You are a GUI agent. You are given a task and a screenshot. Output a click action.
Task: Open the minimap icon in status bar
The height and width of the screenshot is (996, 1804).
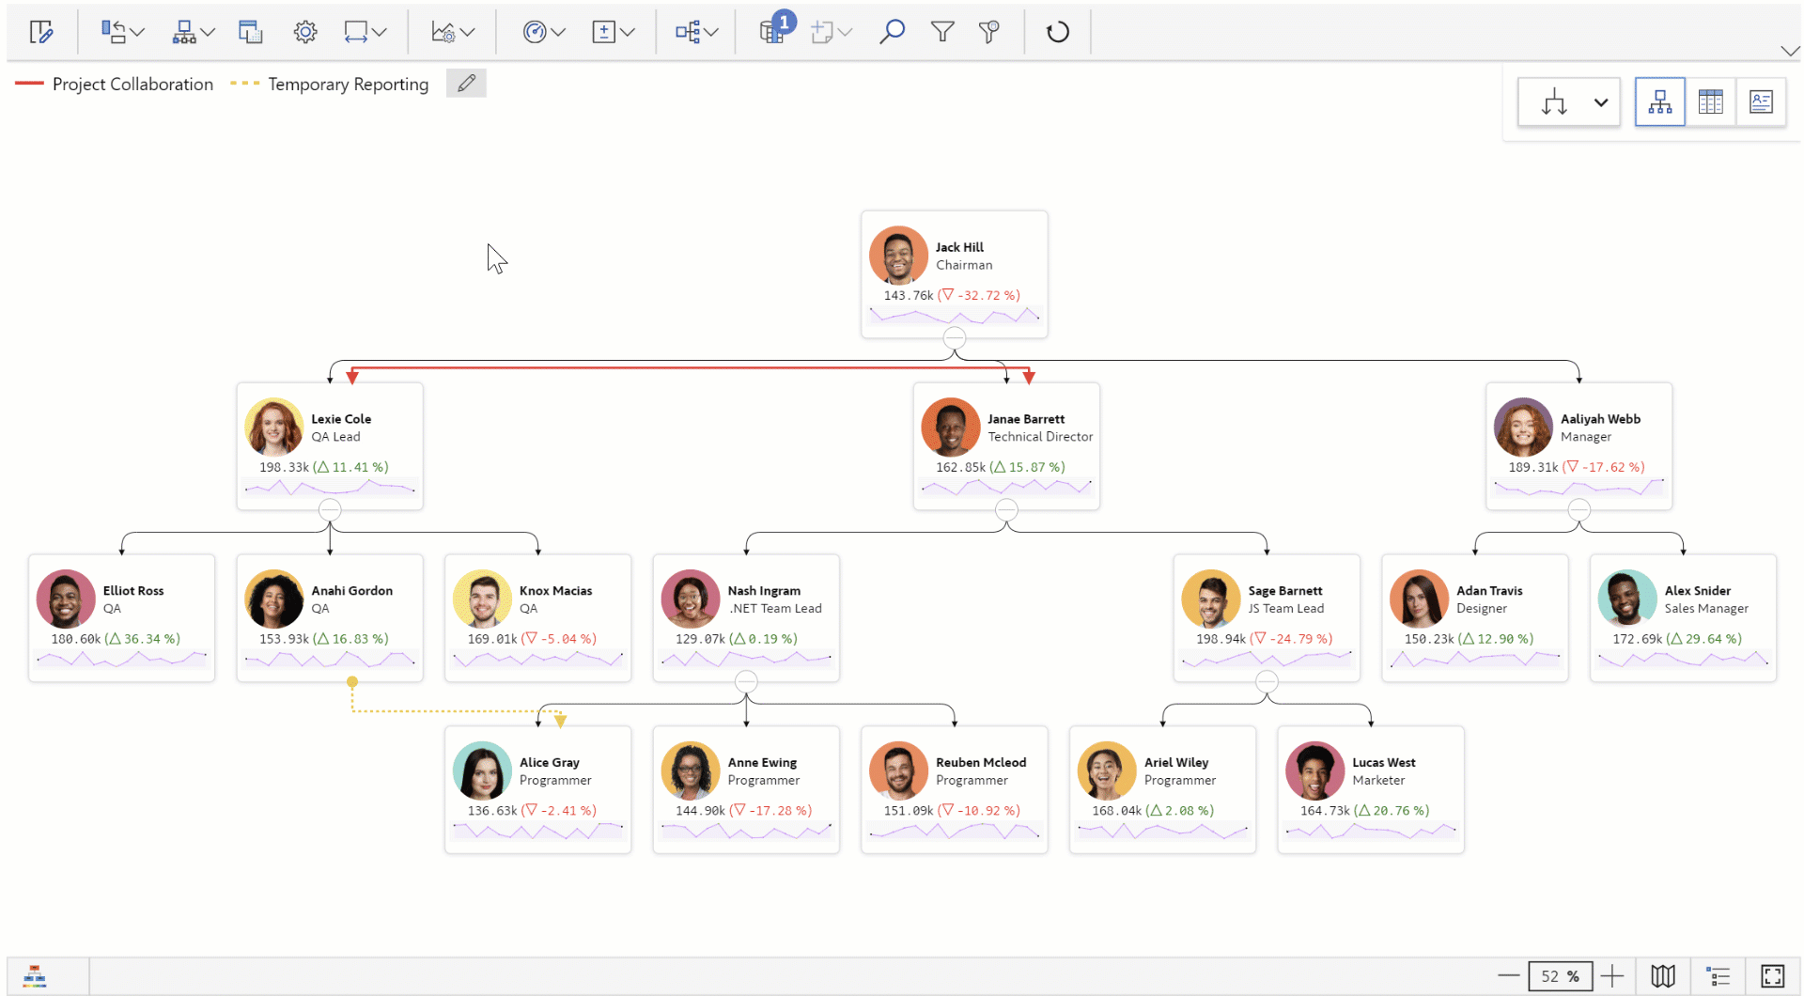tap(1662, 976)
